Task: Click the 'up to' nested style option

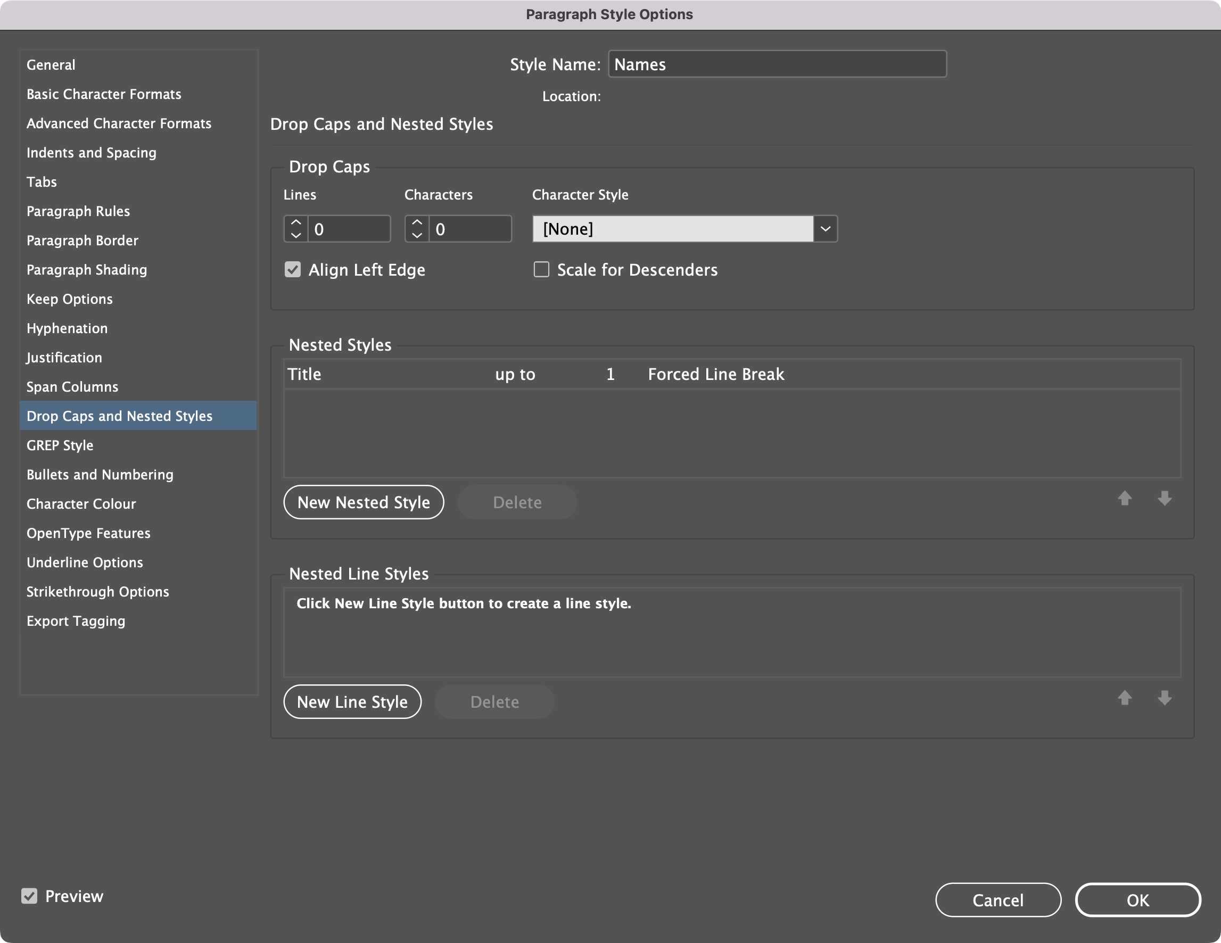Action: point(515,374)
